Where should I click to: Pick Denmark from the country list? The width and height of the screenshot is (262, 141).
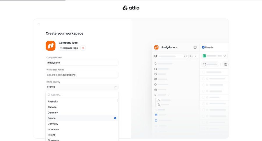82,112
